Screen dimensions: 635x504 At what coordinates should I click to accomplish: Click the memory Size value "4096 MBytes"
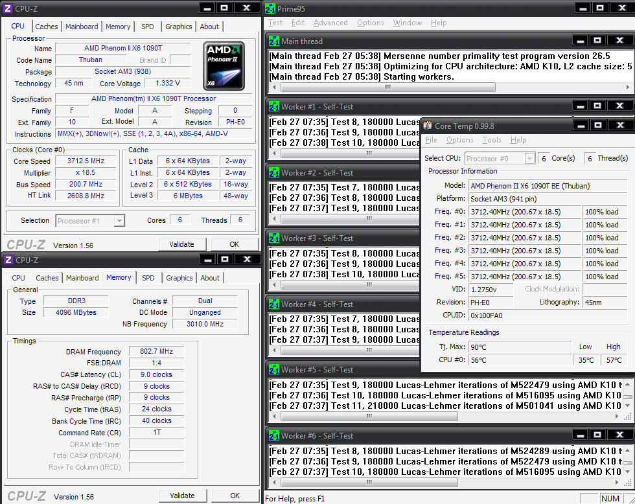pyautogui.click(x=76, y=312)
